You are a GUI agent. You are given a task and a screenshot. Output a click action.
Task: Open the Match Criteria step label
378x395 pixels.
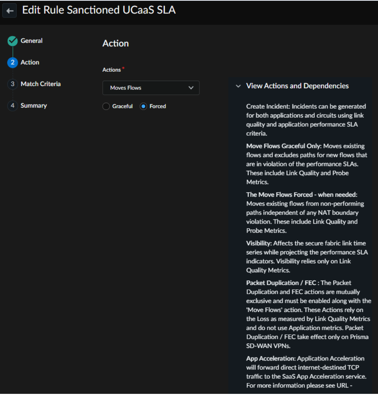click(41, 84)
